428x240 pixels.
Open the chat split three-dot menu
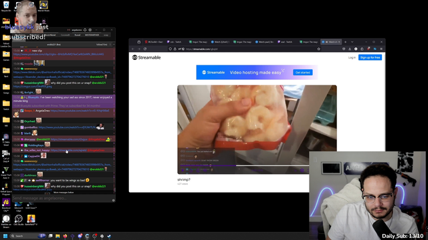click(110, 45)
